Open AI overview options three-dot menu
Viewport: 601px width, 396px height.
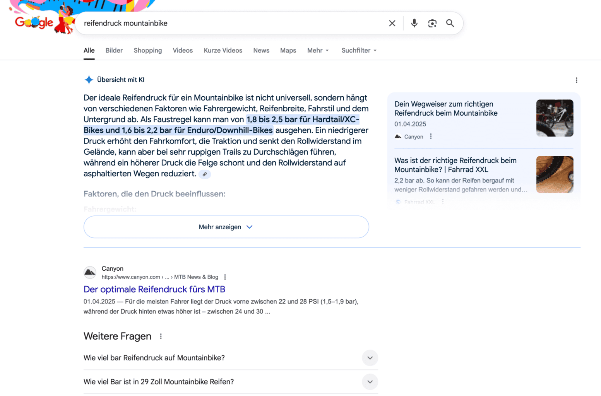(x=576, y=80)
